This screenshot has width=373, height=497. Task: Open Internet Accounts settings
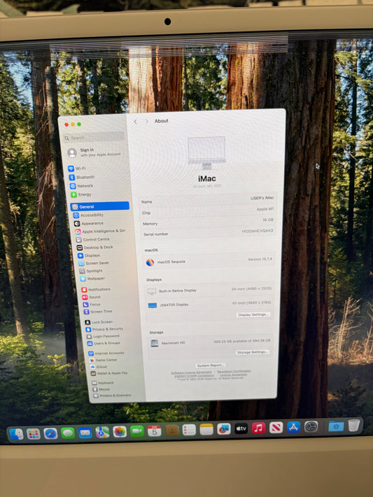coord(106,353)
